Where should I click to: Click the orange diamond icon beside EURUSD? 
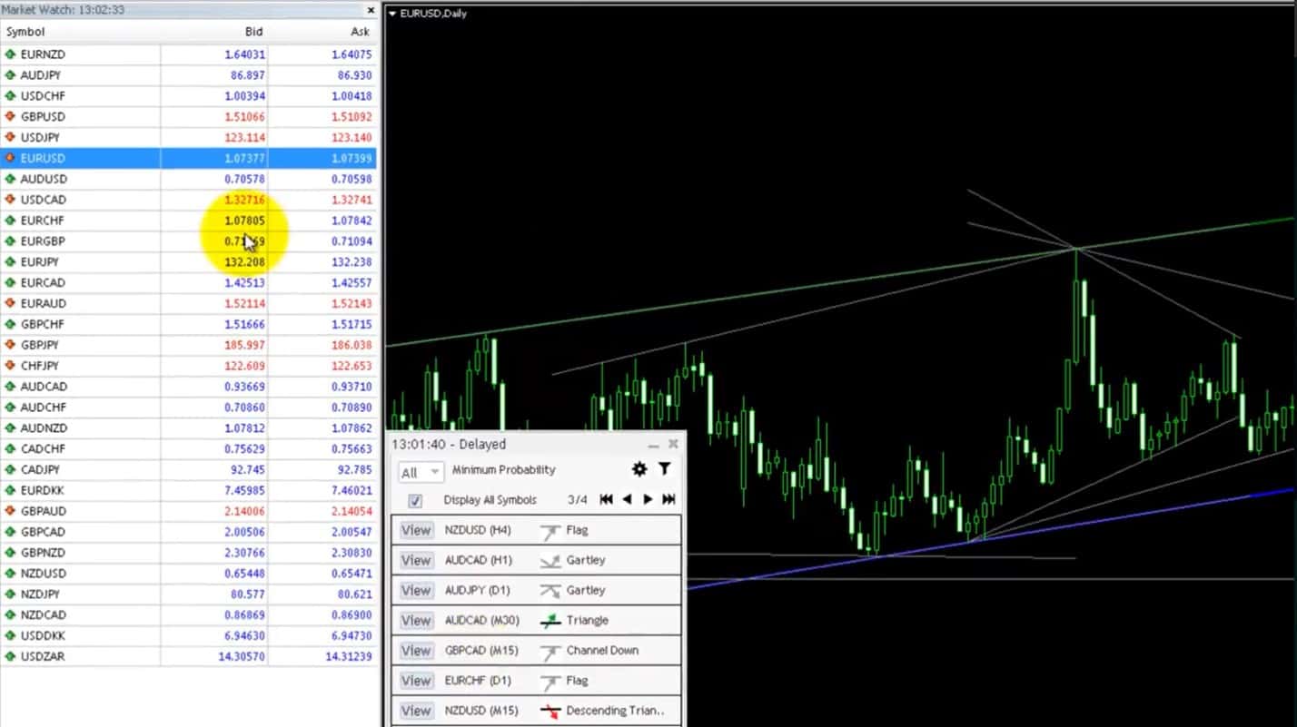pyautogui.click(x=11, y=157)
